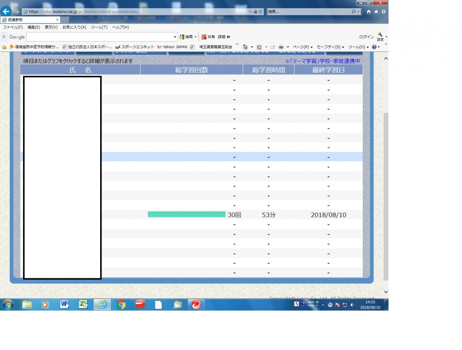Open the ツール(O) command bar dropdown
This screenshot has height=350, width=462.
358,47
